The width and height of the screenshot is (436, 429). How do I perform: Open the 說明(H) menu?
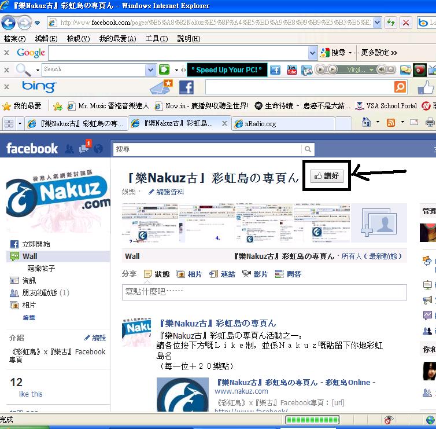click(x=189, y=39)
